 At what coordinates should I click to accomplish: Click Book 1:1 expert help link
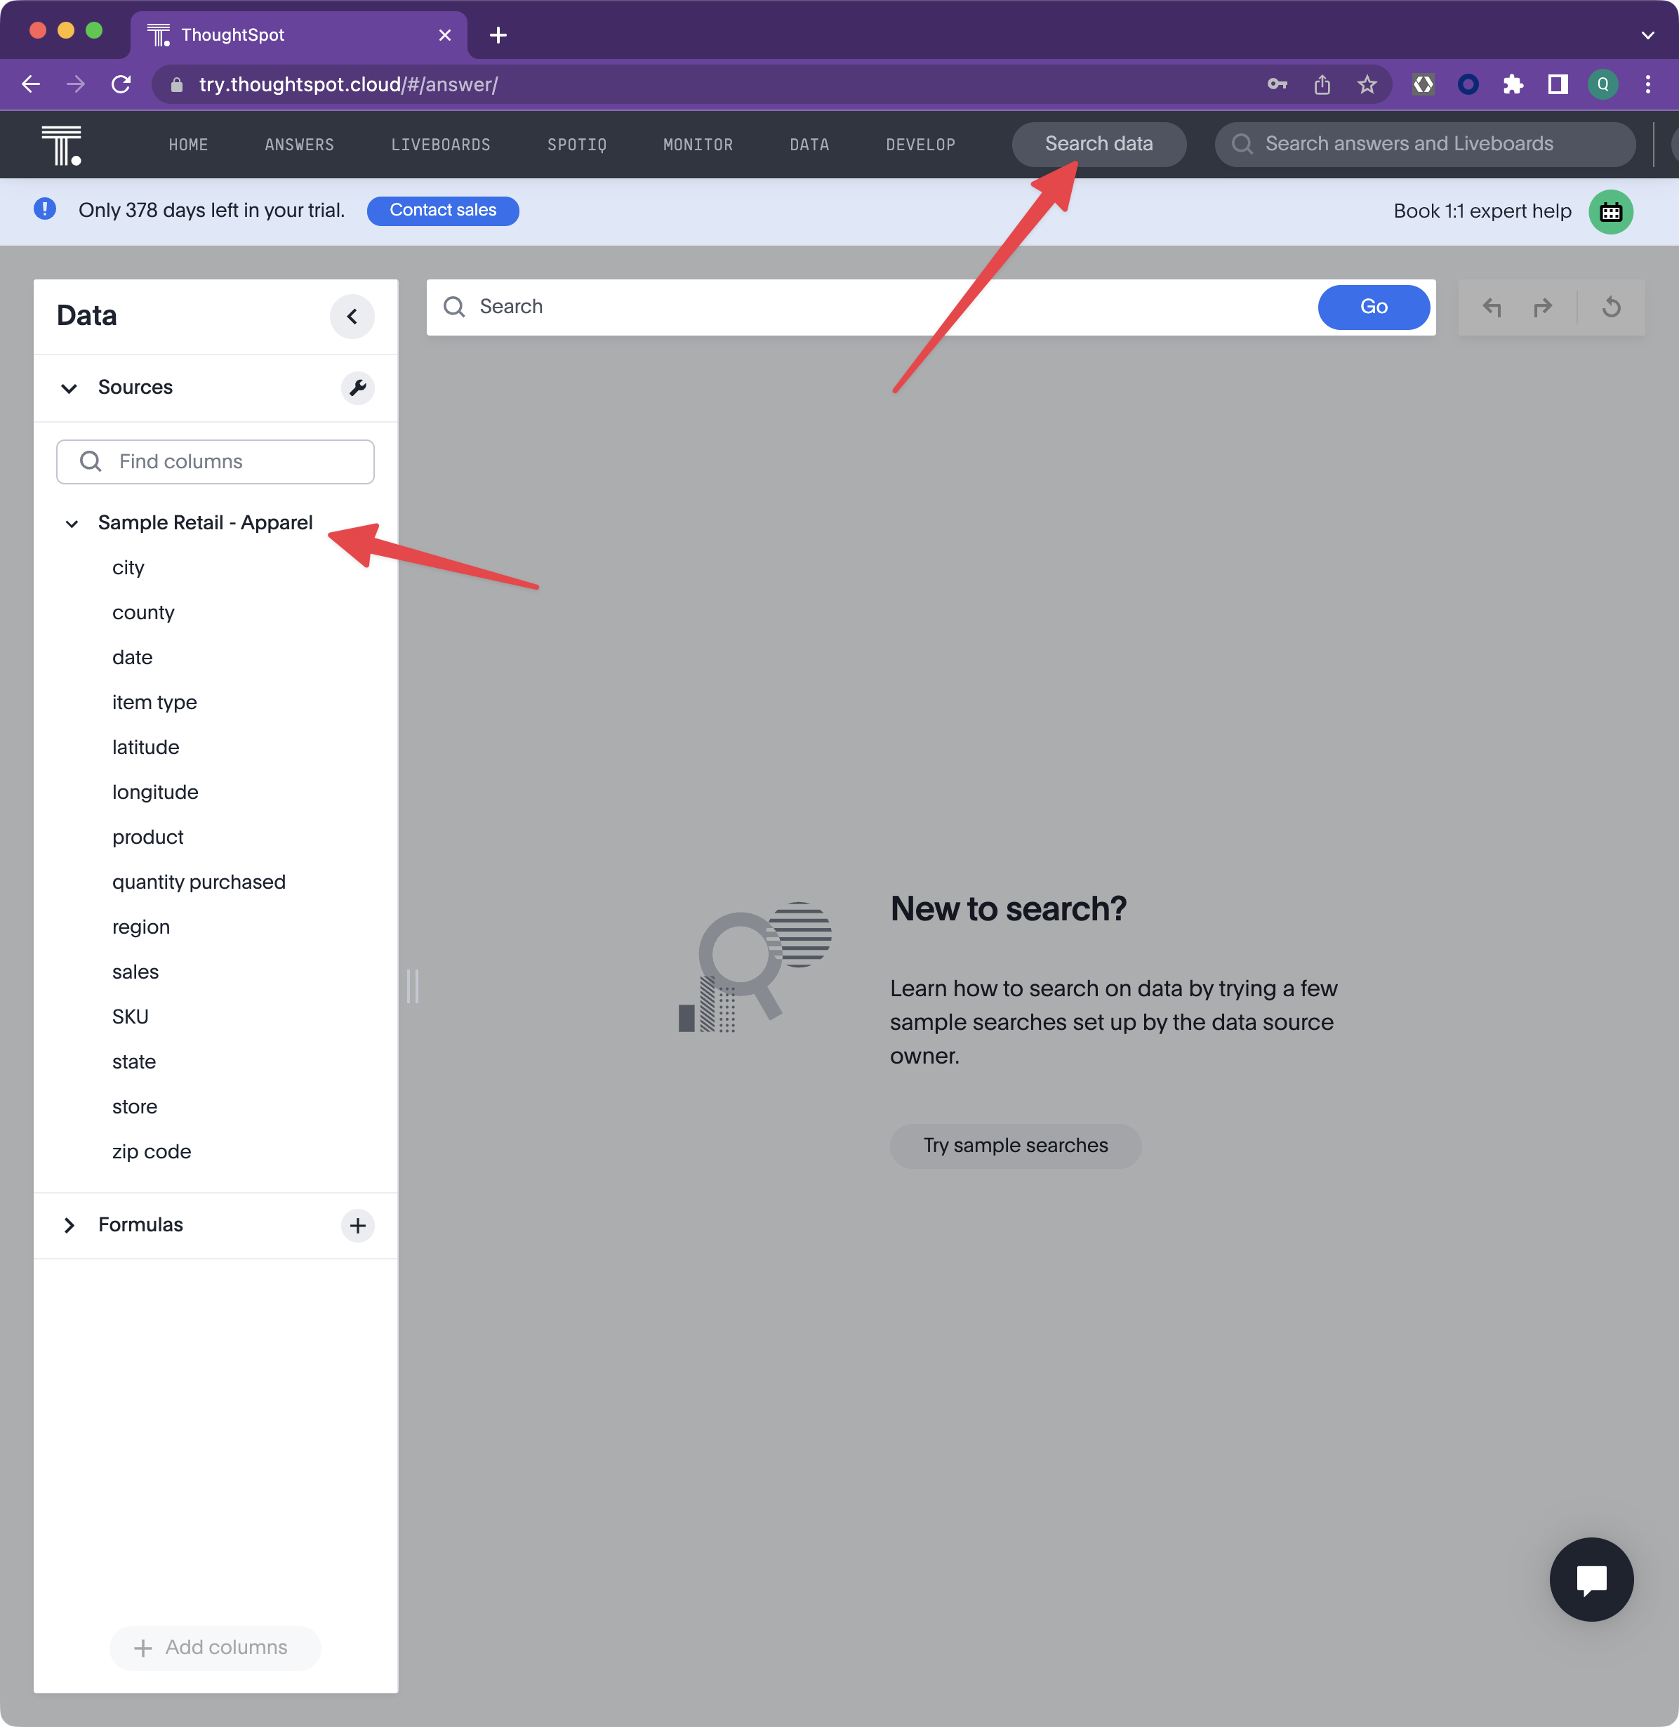(x=1482, y=212)
